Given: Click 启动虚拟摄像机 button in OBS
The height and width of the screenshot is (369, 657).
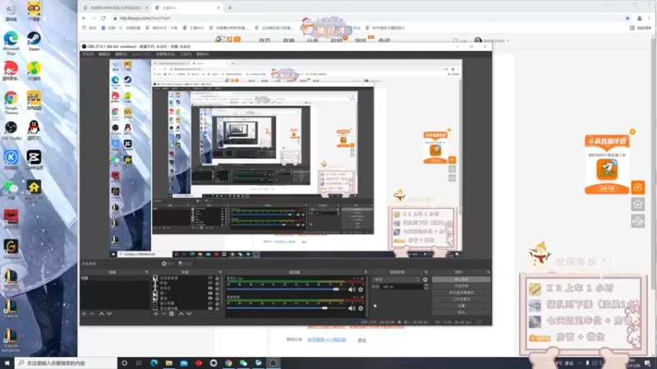Looking at the screenshot, I should tap(462, 293).
